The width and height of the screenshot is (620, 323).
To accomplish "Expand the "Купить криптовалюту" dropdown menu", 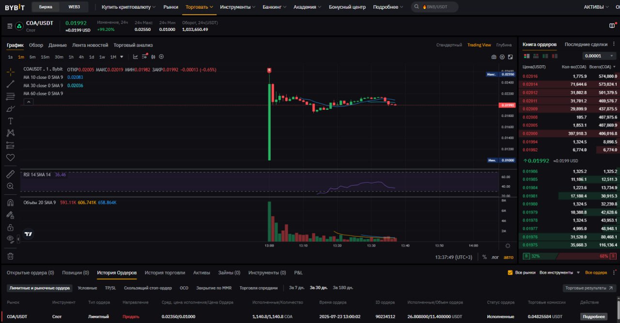I will (x=129, y=7).
